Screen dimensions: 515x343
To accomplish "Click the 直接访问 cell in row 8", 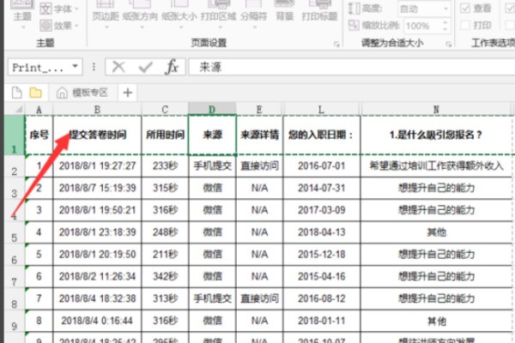I will pos(259,298).
